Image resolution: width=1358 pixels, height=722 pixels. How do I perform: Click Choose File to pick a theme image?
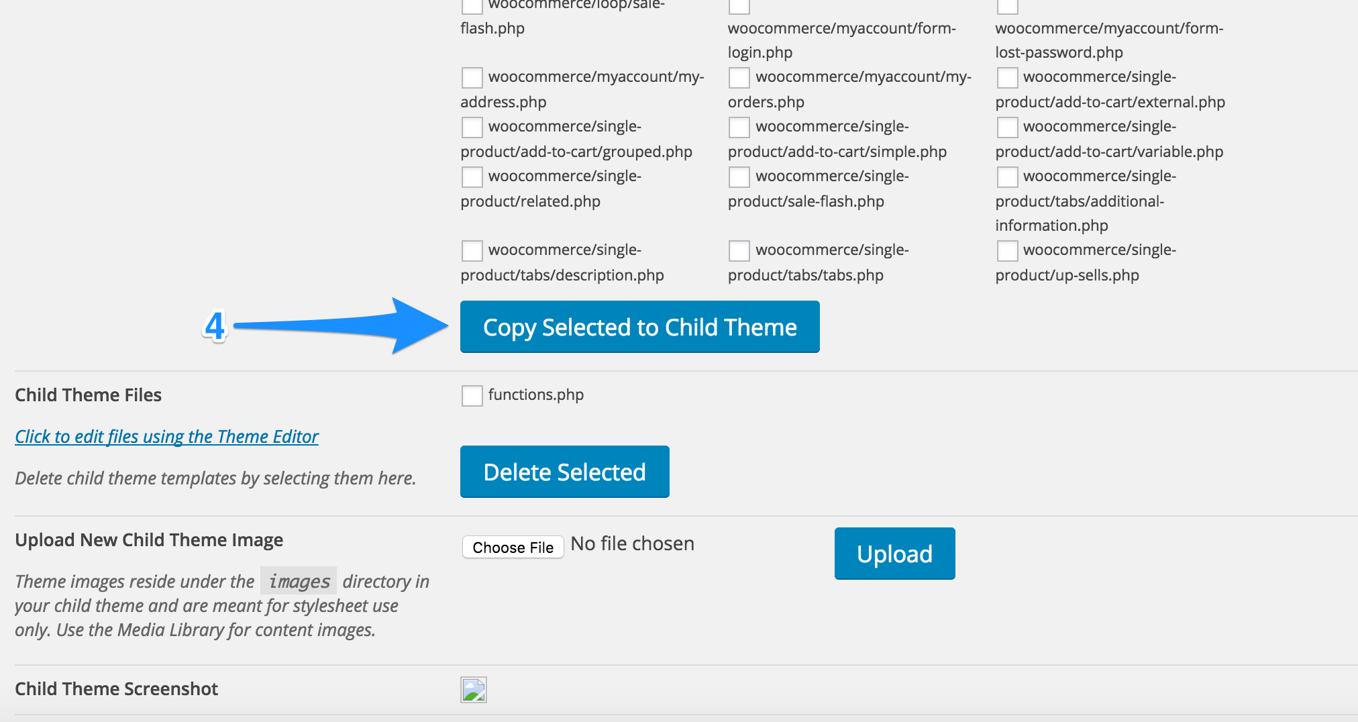point(513,547)
